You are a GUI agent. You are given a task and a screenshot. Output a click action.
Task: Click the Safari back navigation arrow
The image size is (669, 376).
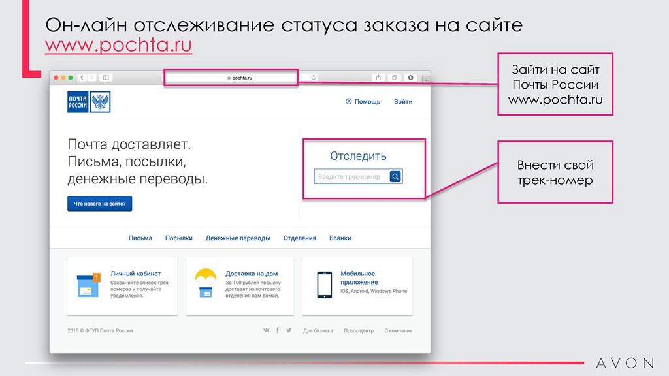82,78
